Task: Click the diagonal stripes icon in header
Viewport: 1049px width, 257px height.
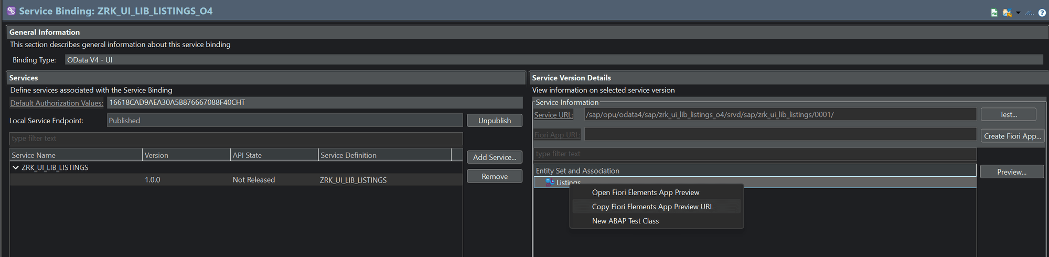Action: 1030,13
